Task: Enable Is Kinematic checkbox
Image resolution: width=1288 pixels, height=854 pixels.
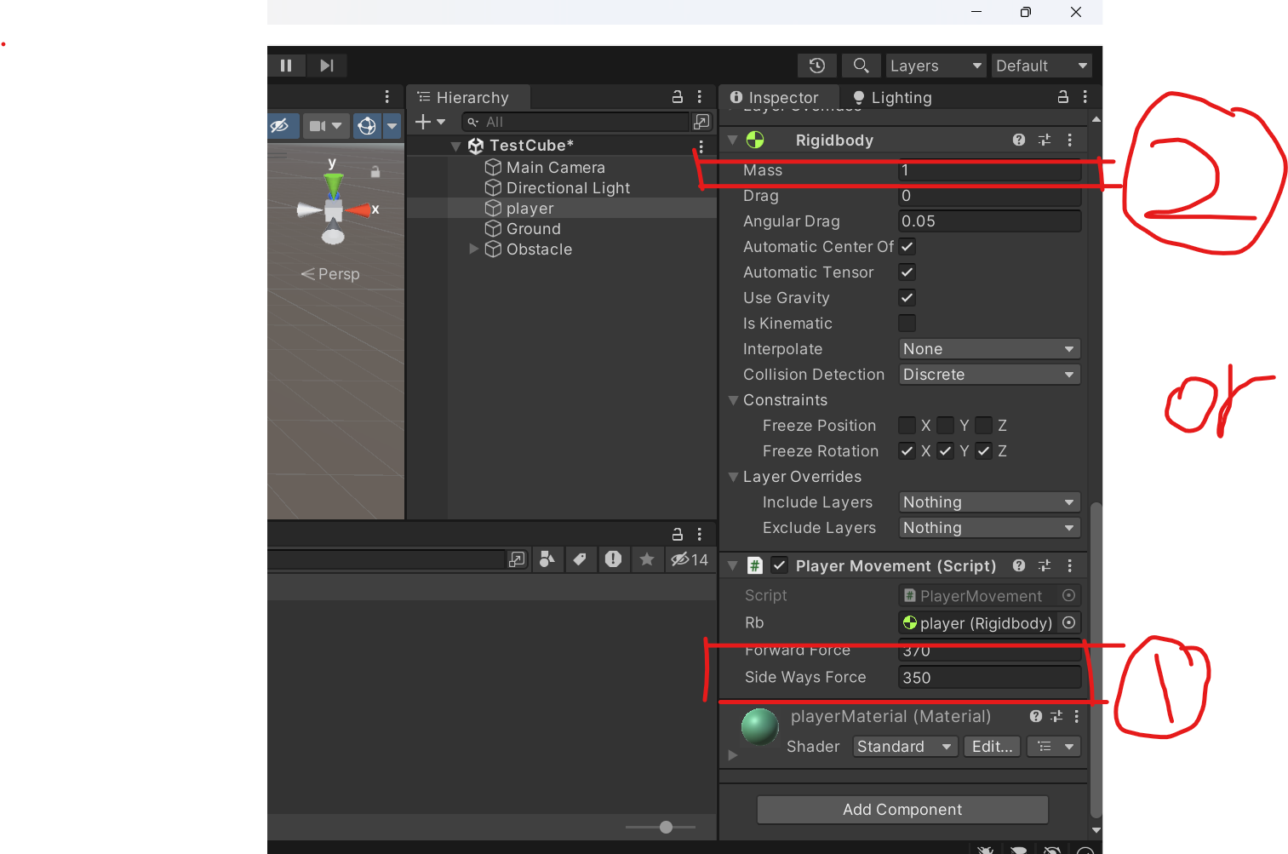Action: [907, 324]
